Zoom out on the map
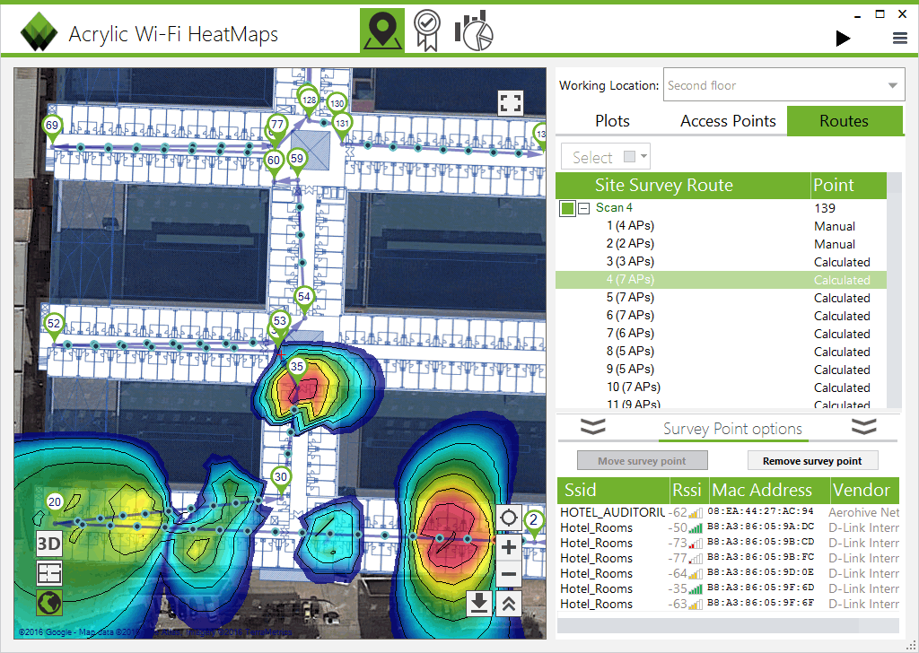 509,574
